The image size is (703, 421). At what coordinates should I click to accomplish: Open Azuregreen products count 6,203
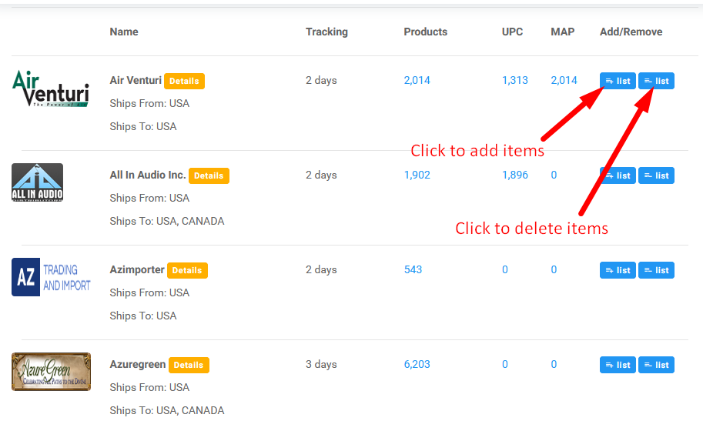click(x=417, y=364)
